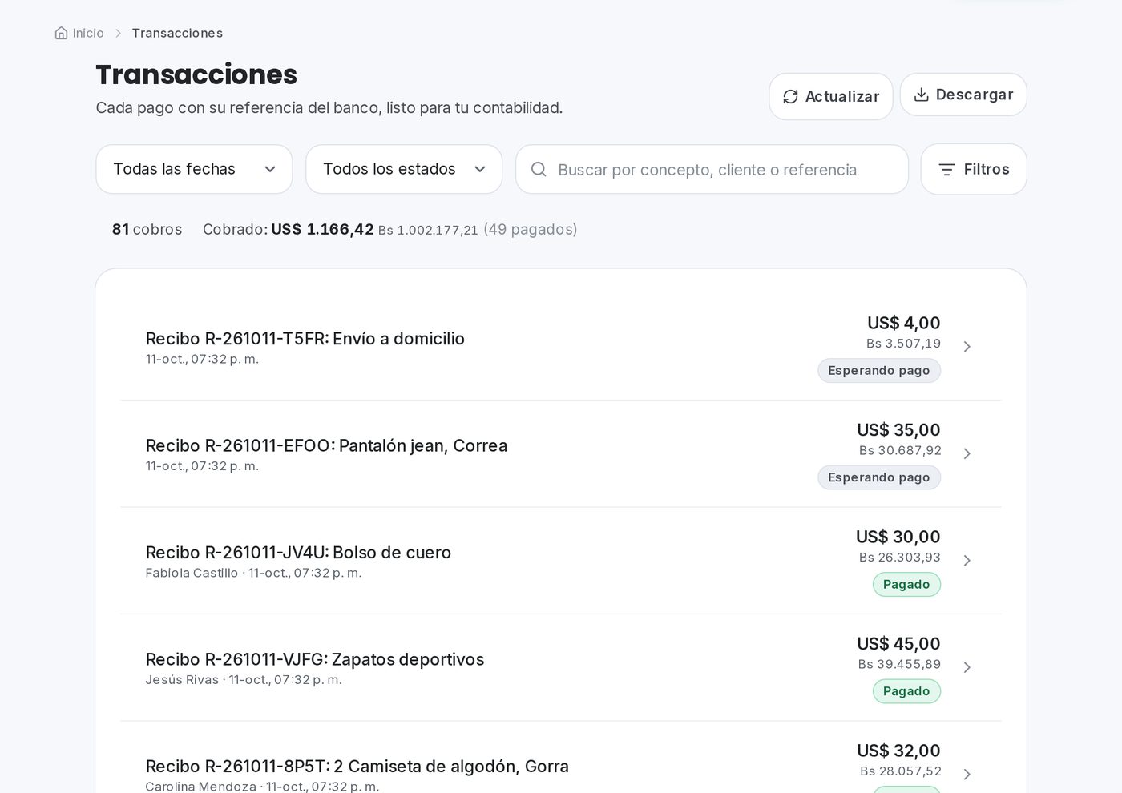The width and height of the screenshot is (1122, 793).
Task: Click the Transacciones page heading
Action: click(x=196, y=74)
